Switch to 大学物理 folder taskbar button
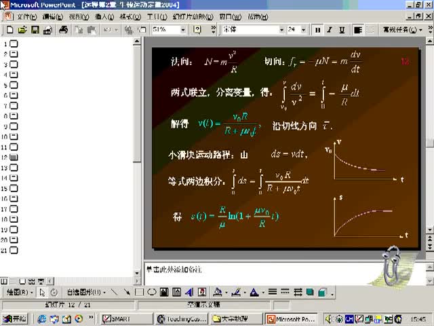This screenshot has height=326, width=434. [x=237, y=319]
